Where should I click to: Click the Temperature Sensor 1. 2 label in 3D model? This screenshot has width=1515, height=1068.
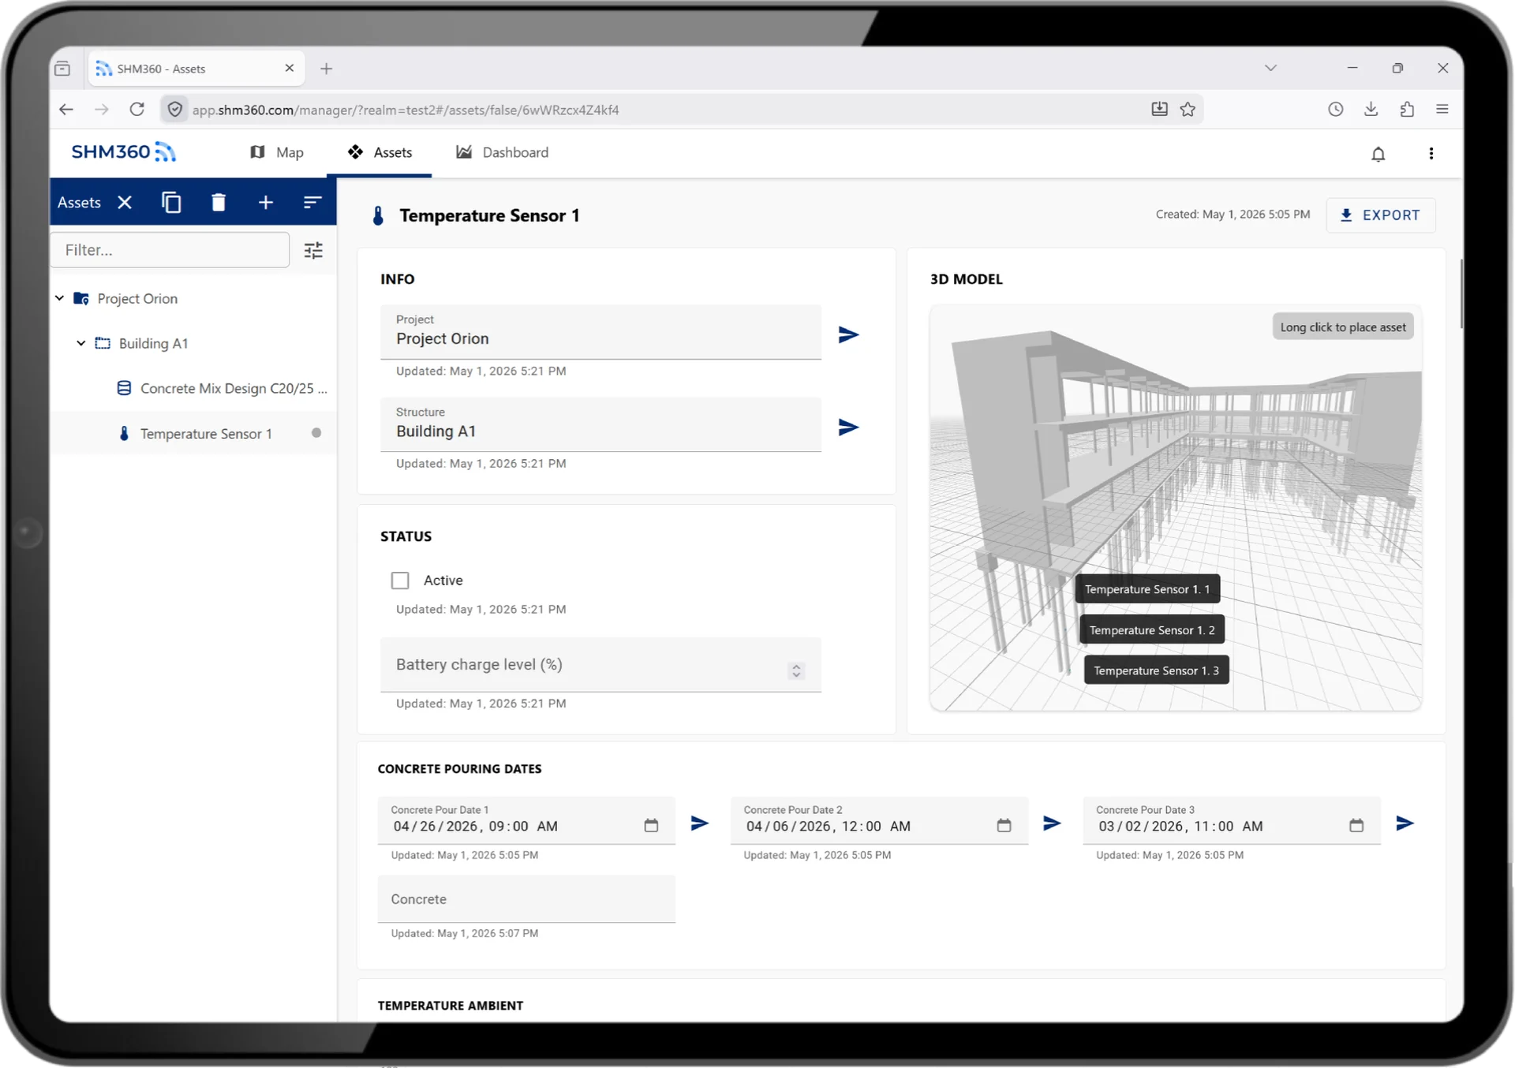1152,629
